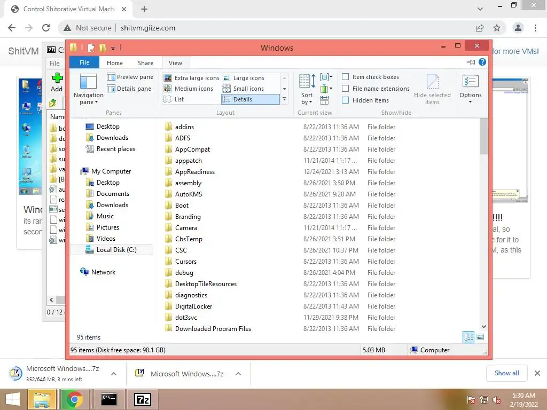
Task: Select the diagnostics folder
Action: [x=191, y=295]
